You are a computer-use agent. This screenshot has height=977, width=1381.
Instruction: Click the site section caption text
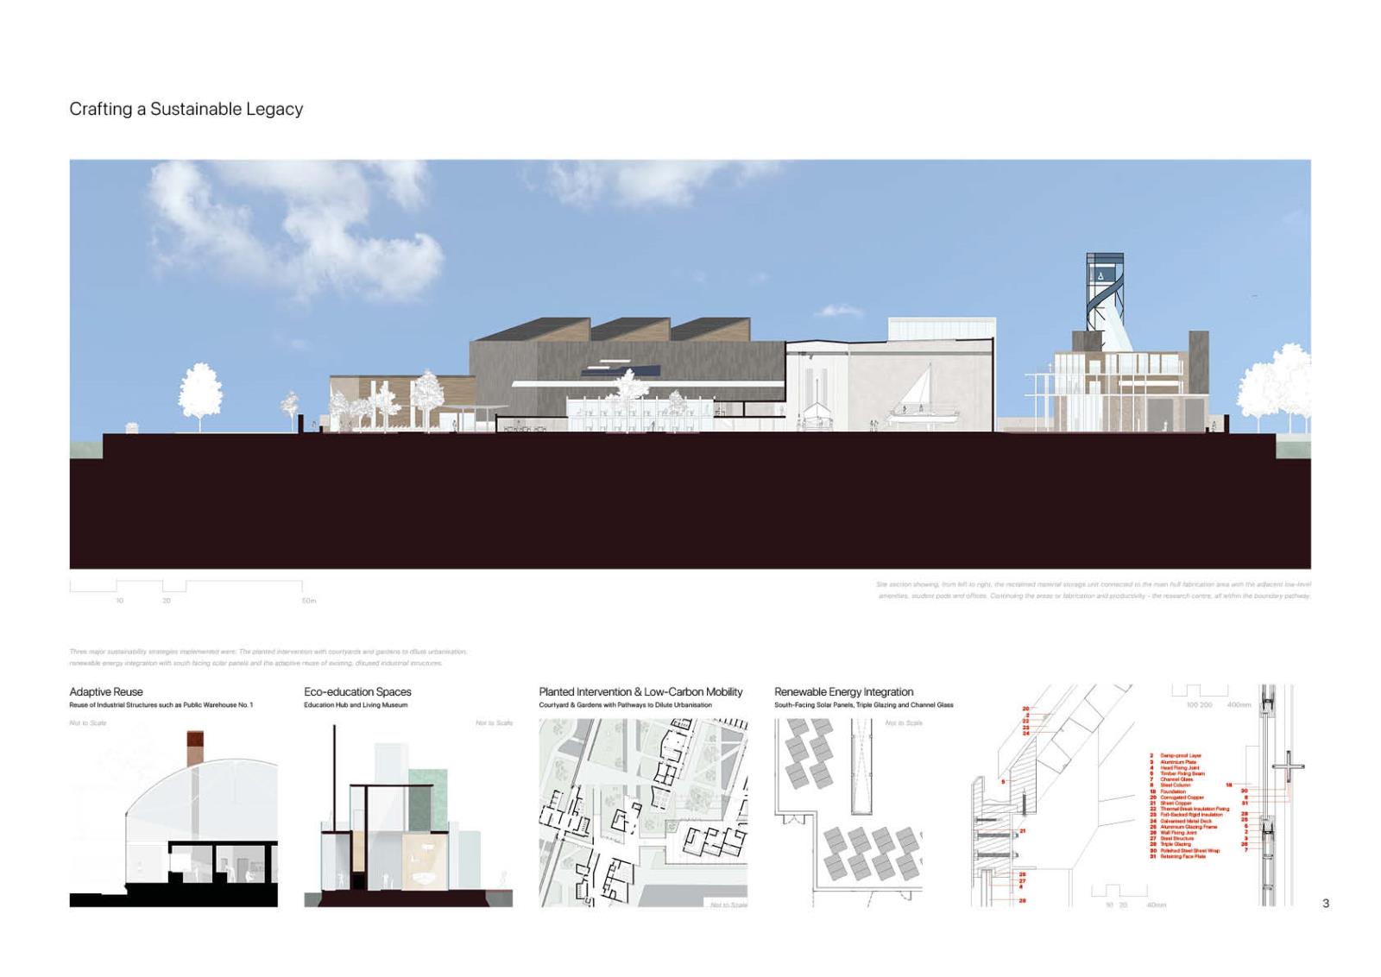click(1093, 589)
